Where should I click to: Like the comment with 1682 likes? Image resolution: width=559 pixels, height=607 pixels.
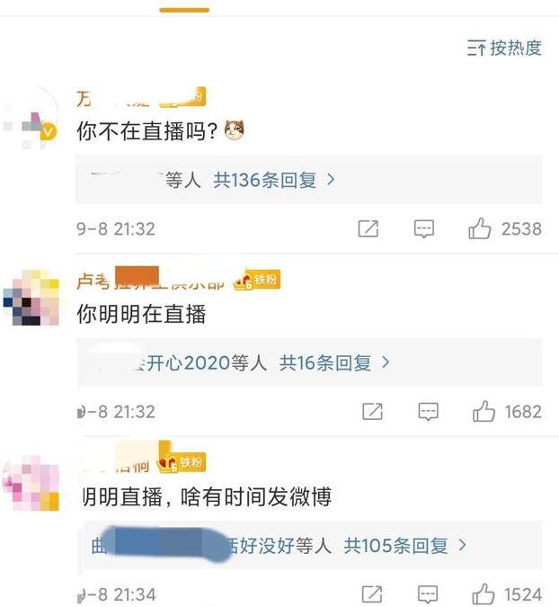pos(484,411)
